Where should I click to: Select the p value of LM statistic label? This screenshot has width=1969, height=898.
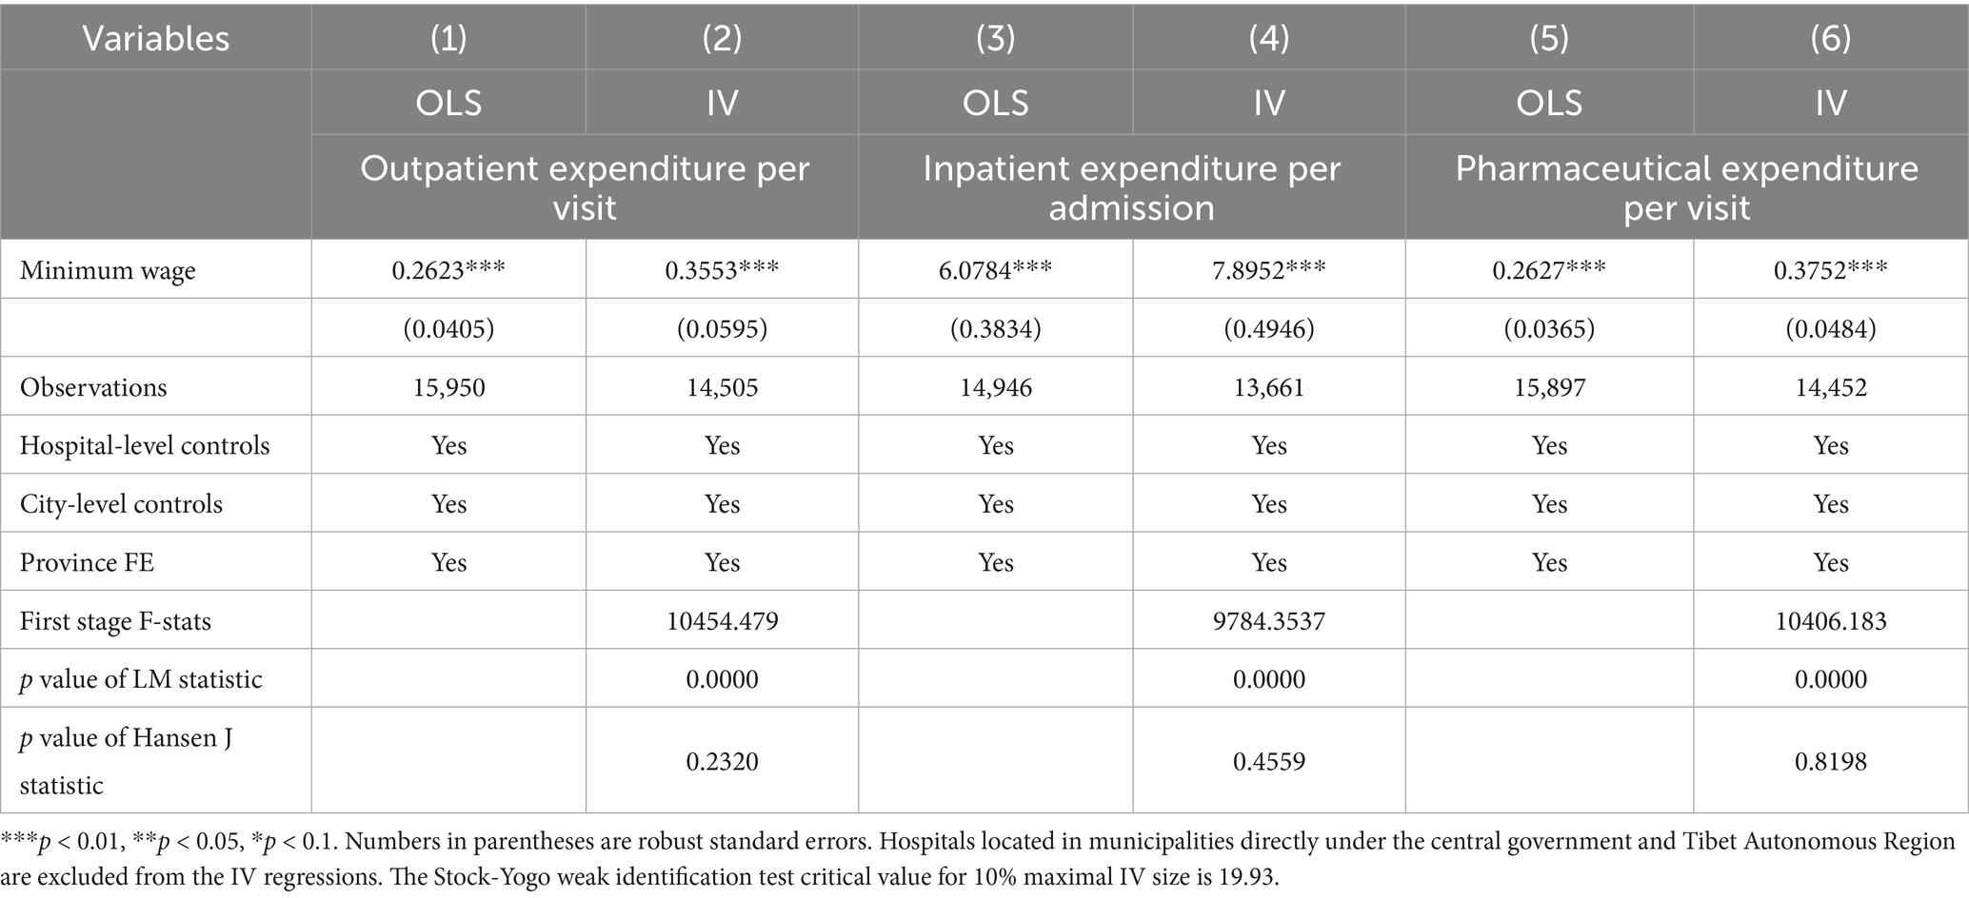click(x=141, y=679)
